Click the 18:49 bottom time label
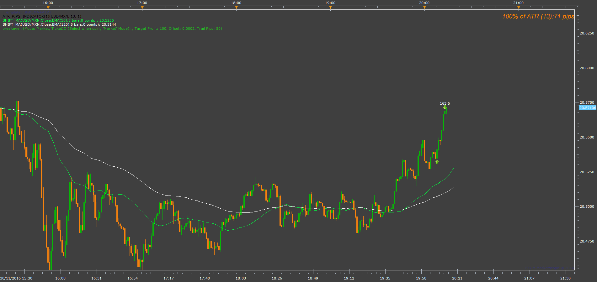 tap(313, 278)
